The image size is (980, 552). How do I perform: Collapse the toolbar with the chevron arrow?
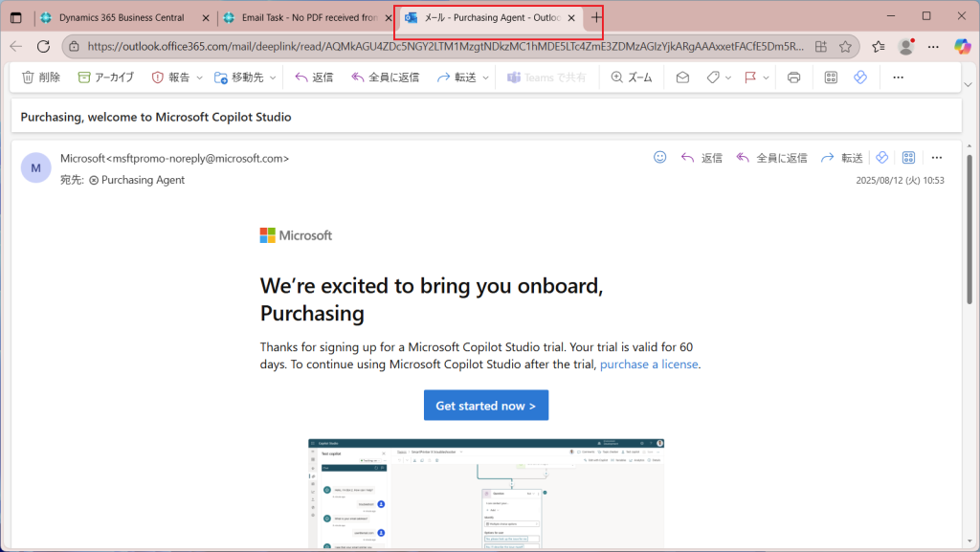969,84
